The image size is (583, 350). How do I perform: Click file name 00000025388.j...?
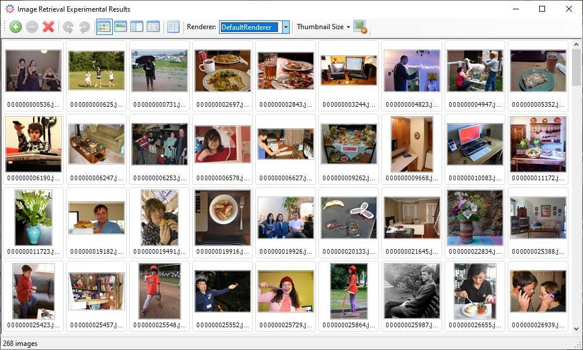coord(538,251)
